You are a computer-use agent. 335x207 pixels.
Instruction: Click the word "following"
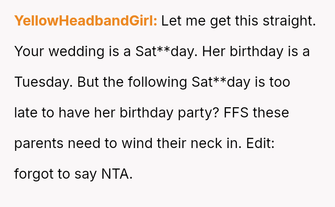coord(157,82)
